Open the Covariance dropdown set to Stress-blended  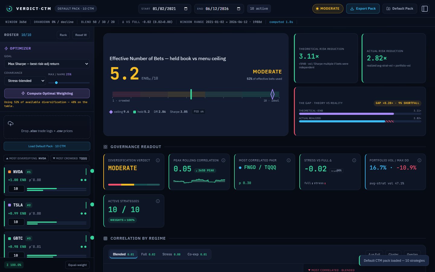[x=25, y=81]
